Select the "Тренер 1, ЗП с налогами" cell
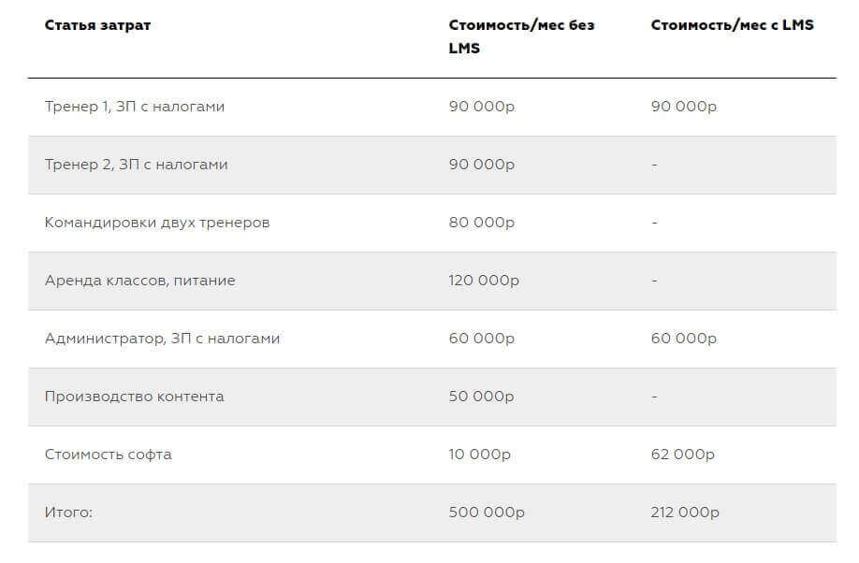859x563 pixels. (135, 107)
